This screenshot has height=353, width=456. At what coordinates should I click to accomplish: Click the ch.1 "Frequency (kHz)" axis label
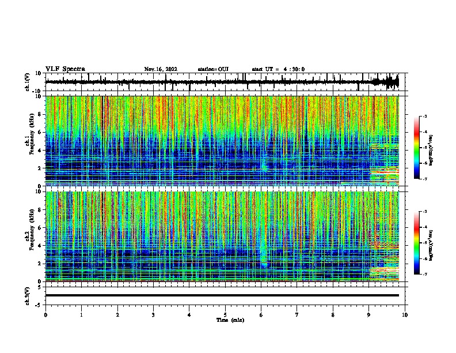(32, 134)
